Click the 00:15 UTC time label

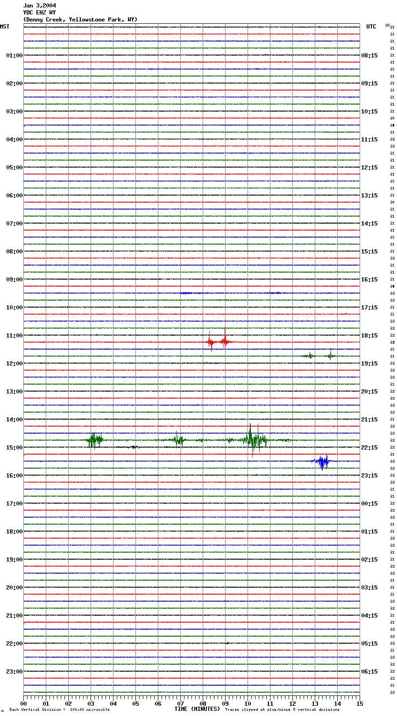(369, 504)
